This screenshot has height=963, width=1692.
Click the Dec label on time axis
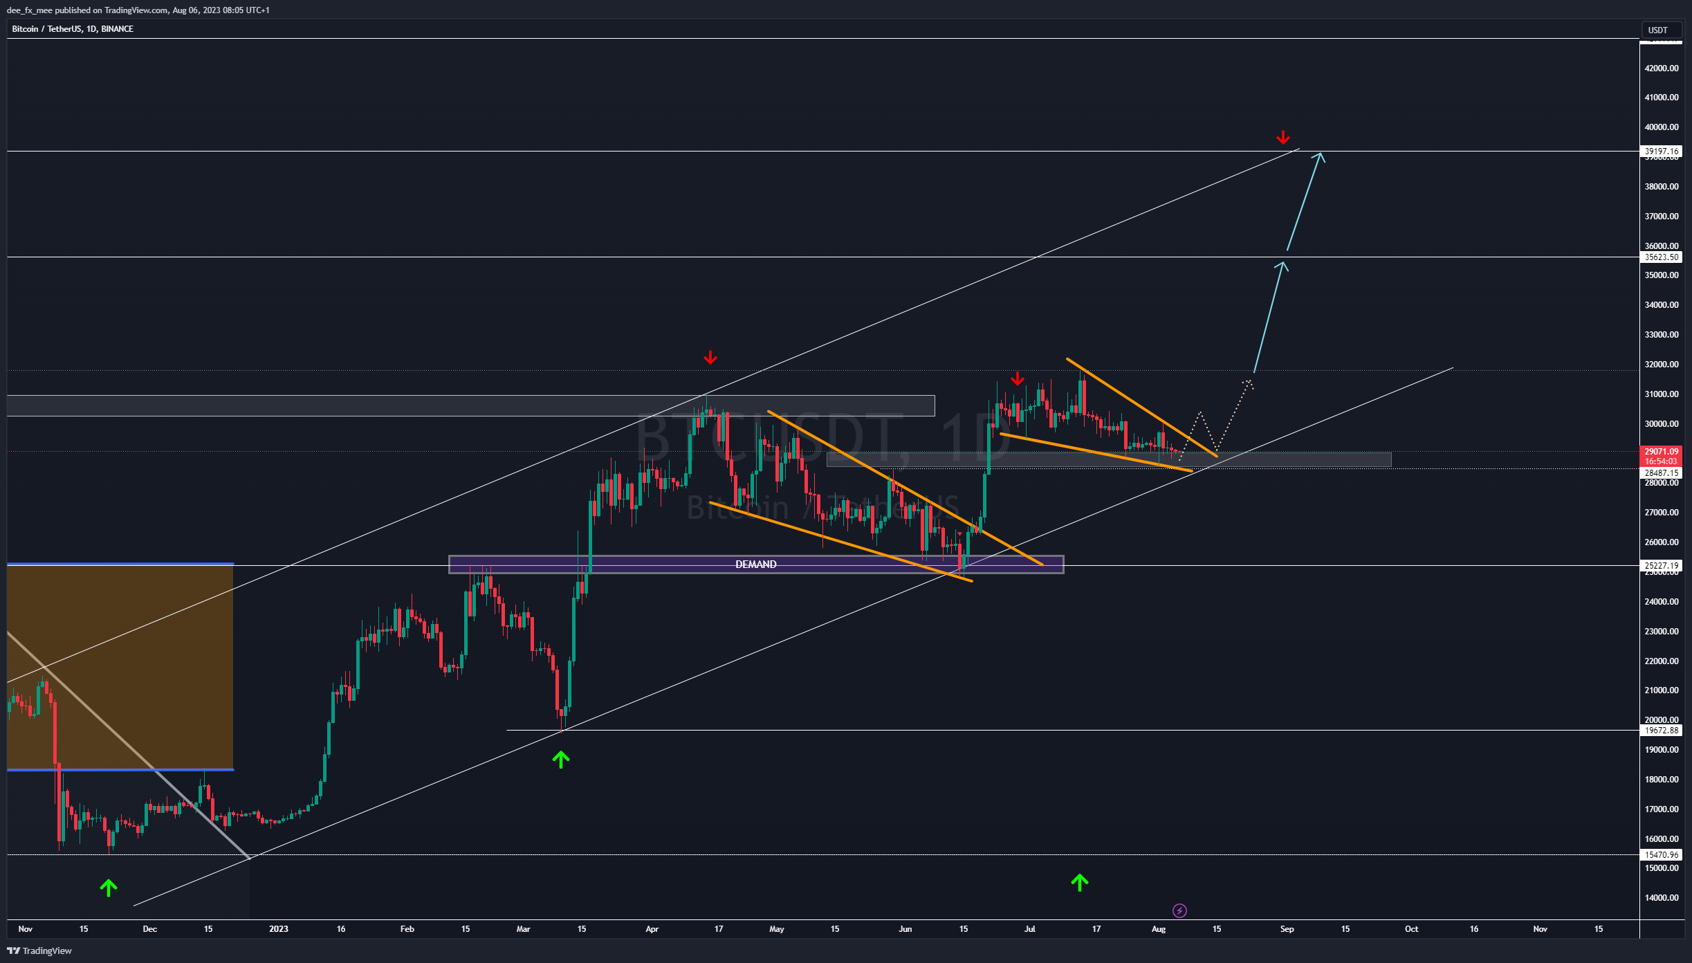150,929
